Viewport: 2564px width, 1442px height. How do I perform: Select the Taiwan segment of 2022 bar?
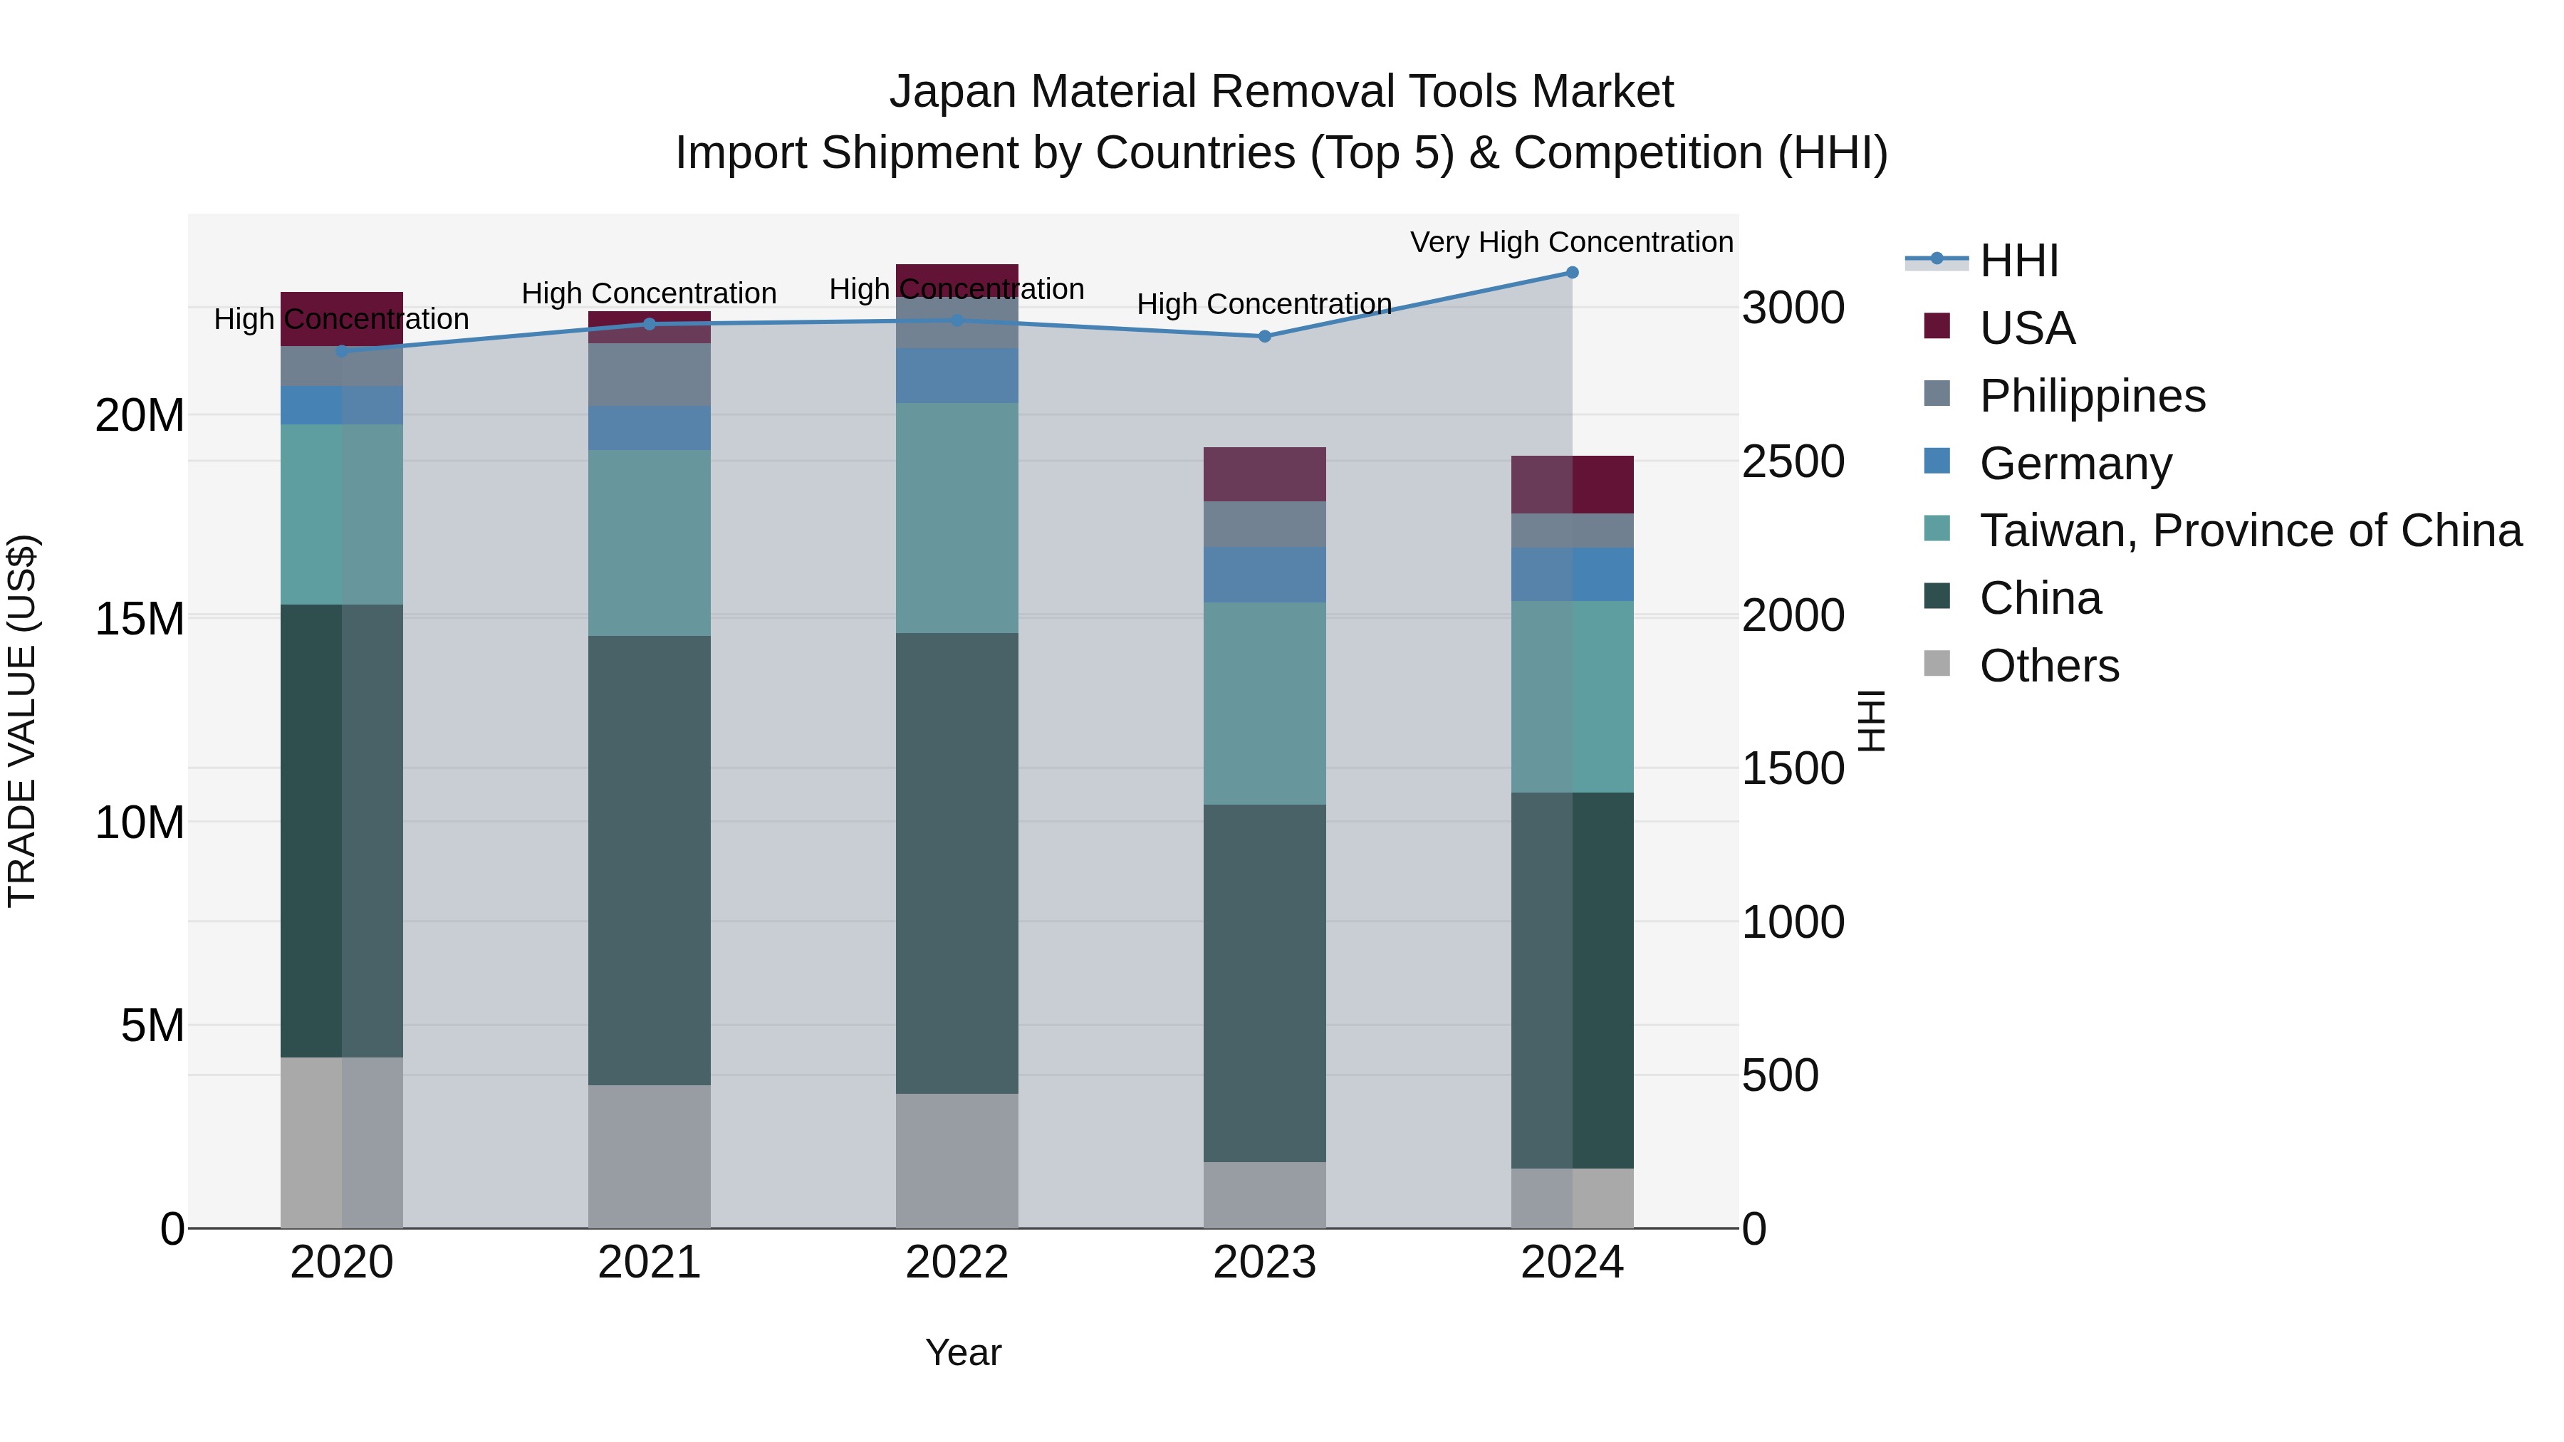point(957,518)
